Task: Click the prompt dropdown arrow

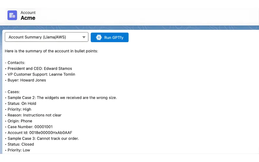Action: pos(84,37)
